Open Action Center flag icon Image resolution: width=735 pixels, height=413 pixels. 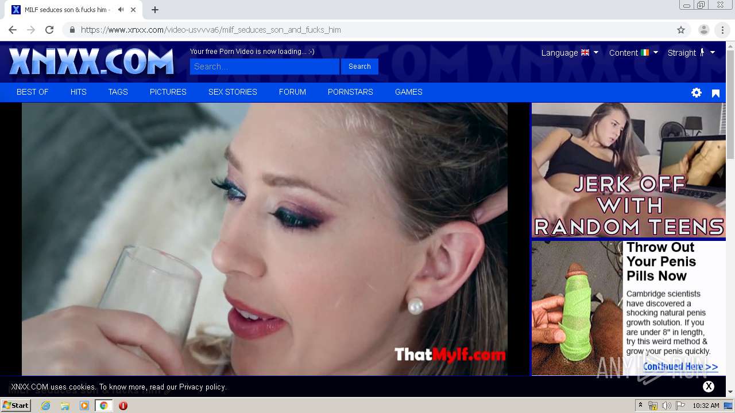[x=680, y=406]
